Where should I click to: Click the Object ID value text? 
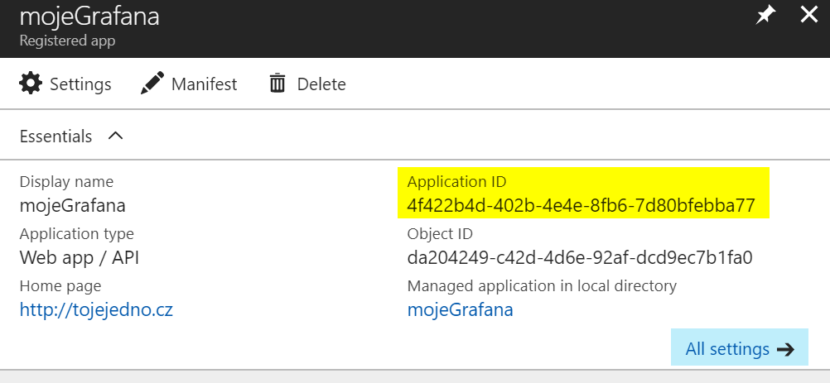580,257
